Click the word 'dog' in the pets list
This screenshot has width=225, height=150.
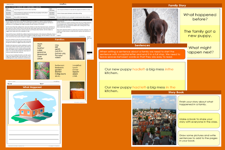coord(57,45)
